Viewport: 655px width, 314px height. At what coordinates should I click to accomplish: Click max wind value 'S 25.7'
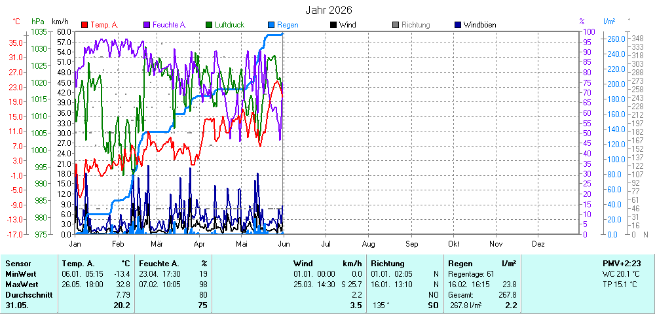click(x=350, y=285)
